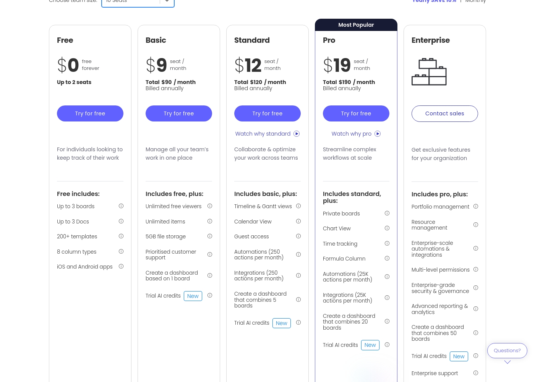
Task: Open the Questions? help bubble
Action: pos(507,351)
